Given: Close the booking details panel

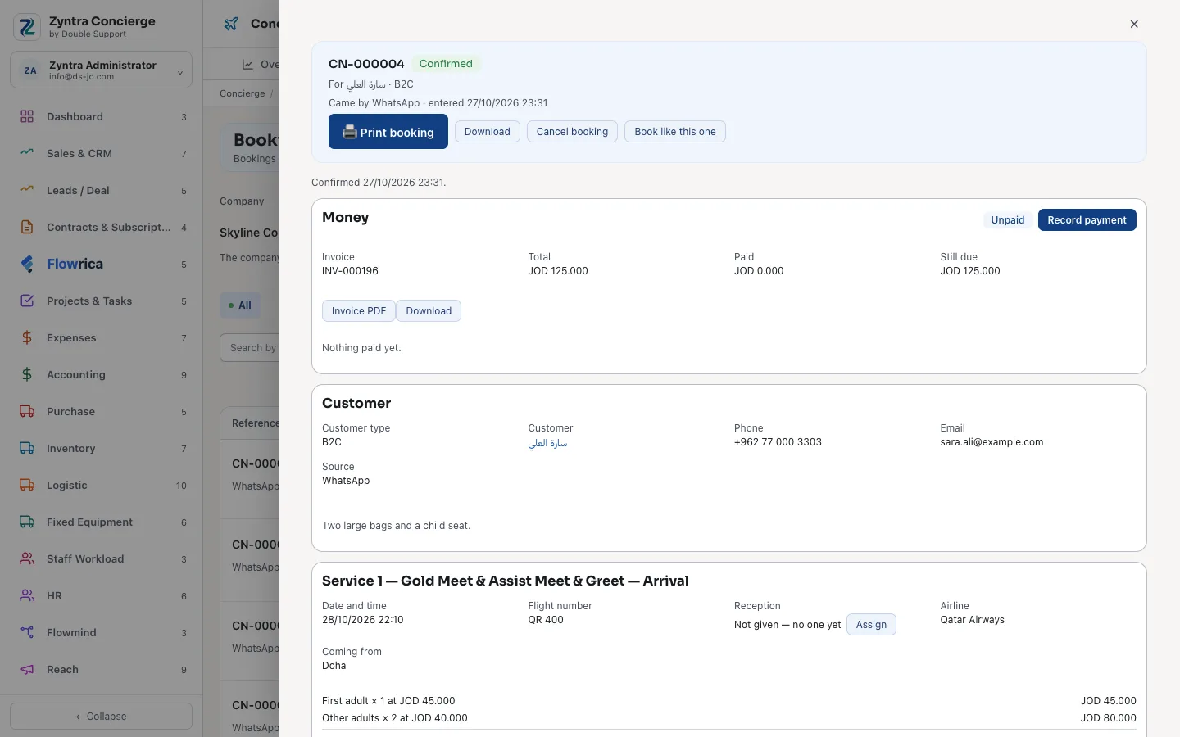Looking at the screenshot, I should pyautogui.click(x=1134, y=24).
